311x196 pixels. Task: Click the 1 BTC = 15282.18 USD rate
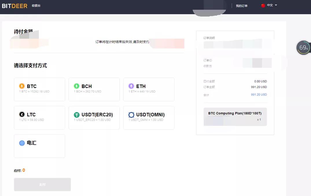(34, 92)
